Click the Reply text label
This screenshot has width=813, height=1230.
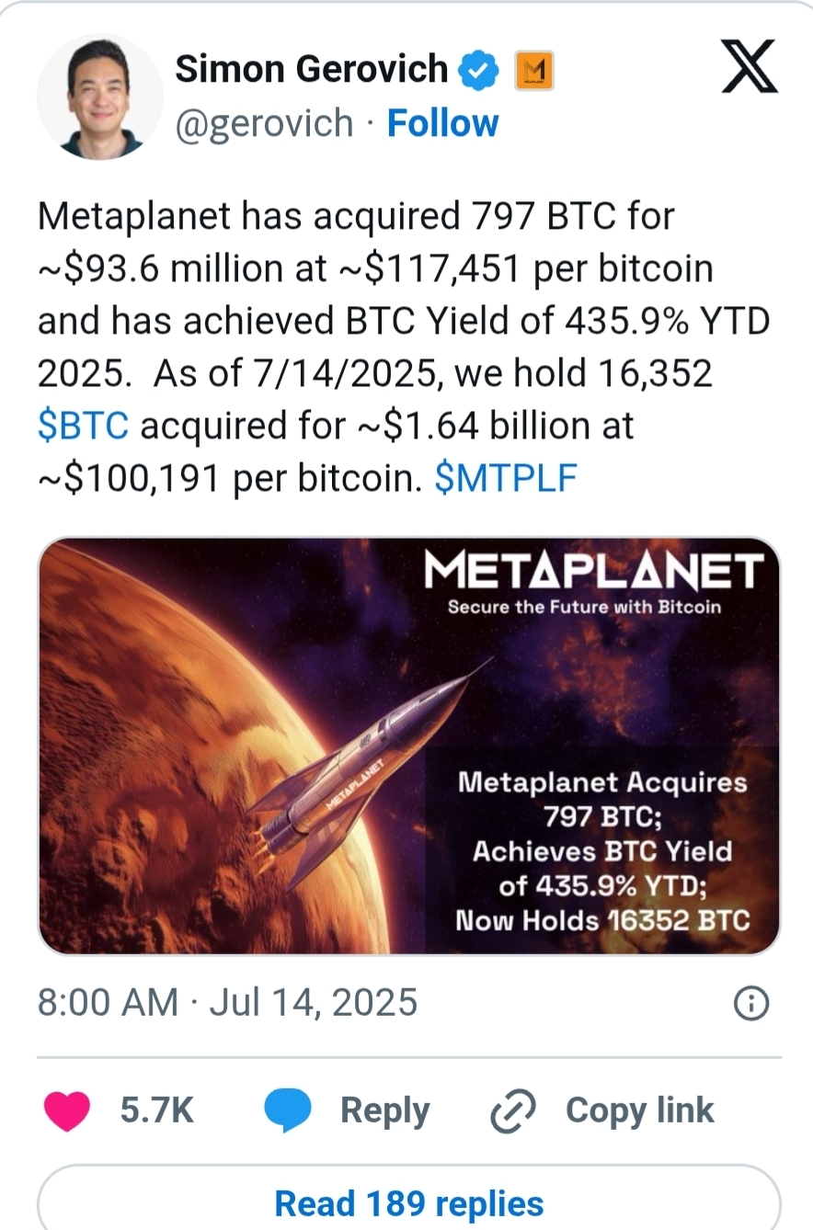click(x=384, y=1110)
